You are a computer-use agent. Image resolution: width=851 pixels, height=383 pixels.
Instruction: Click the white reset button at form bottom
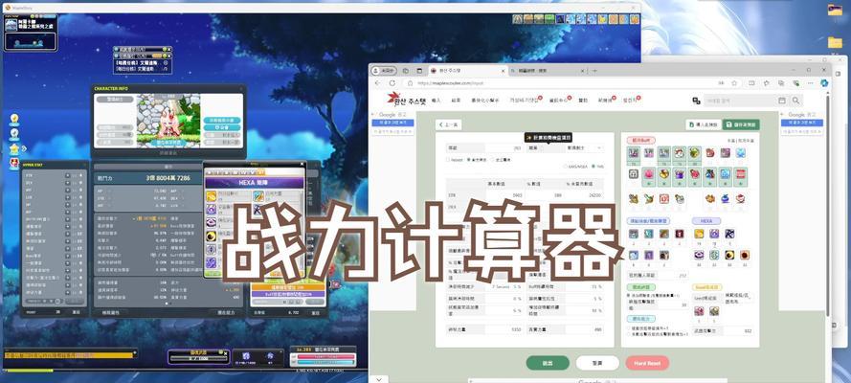597,363
